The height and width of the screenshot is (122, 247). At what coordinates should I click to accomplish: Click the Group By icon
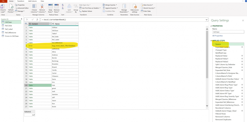pos(76,6)
